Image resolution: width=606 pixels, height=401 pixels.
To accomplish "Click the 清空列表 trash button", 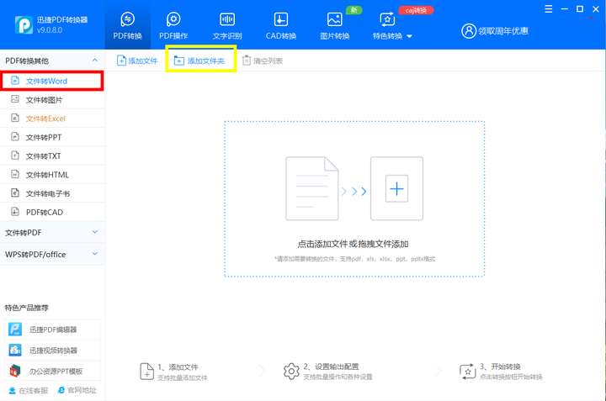I will pyautogui.click(x=263, y=61).
